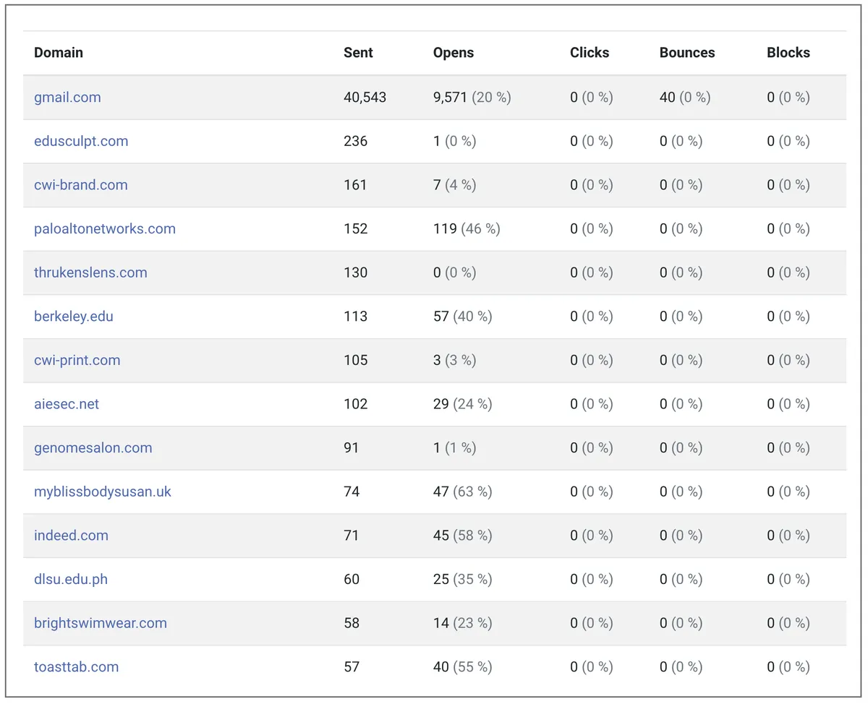Open the gmail.com domain link
Viewport: 868px width, 704px height.
click(67, 97)
